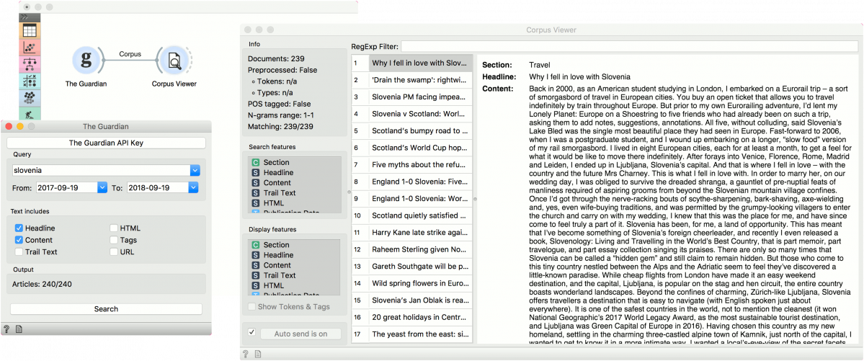Select Section in Display features list
Image resolution: width=864 pixels, height=361 pixels.
point(294,245)
